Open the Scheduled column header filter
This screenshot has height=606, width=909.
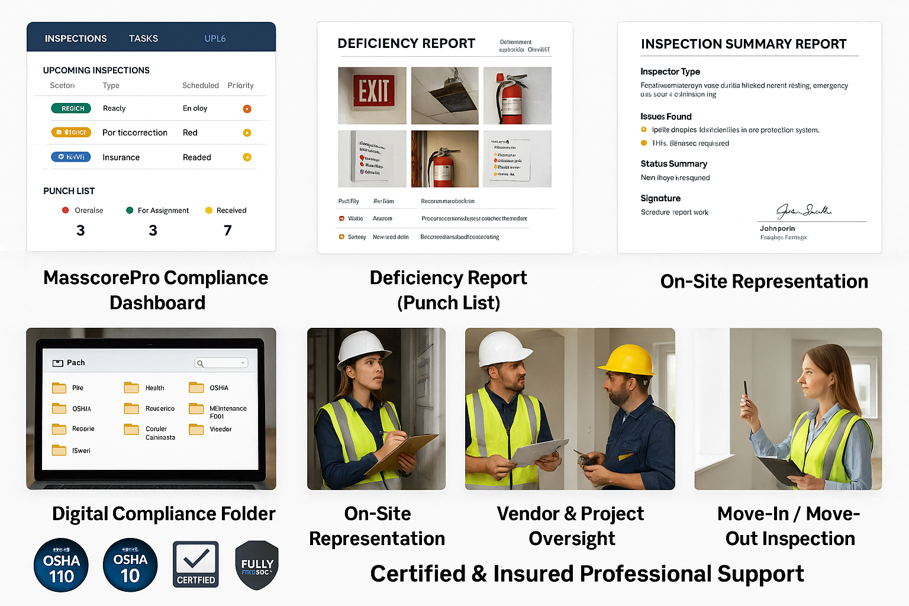coord(200,85)
